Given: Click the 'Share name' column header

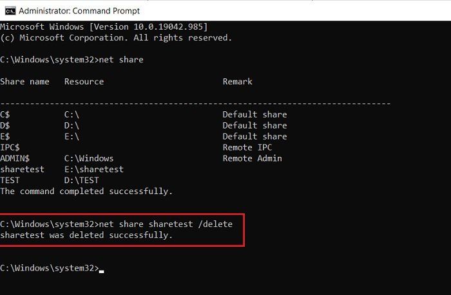Looking at the screenshot, I should 24,82.
